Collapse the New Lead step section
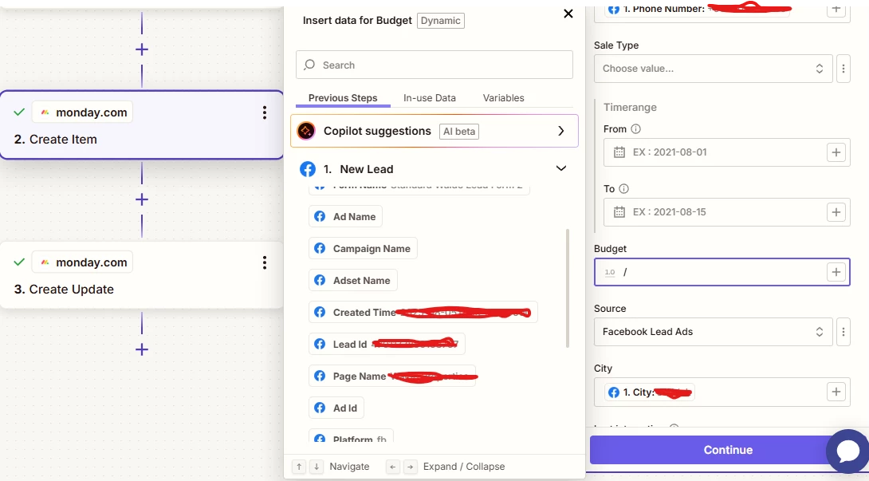This screenshot has width=869, height=481. (560, 168)
